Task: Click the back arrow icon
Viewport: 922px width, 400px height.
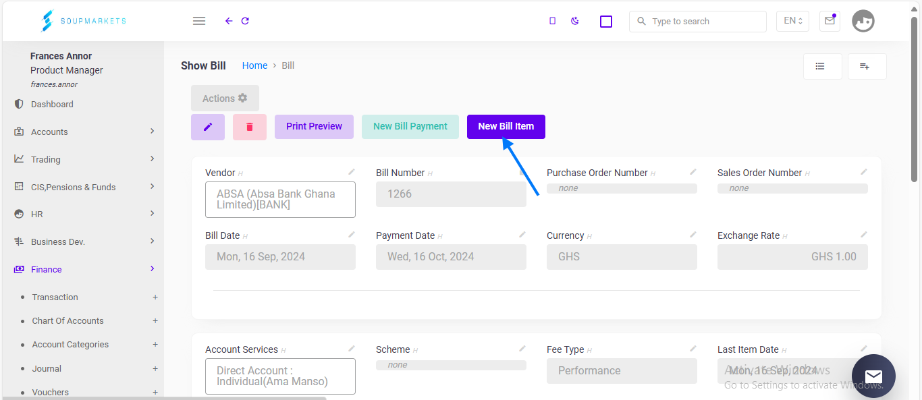Action: 229,21
